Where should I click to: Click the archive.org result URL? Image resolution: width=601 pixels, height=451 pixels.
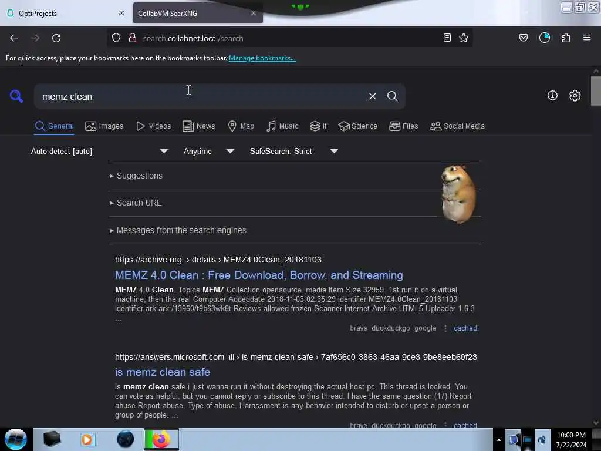point(218,260)
